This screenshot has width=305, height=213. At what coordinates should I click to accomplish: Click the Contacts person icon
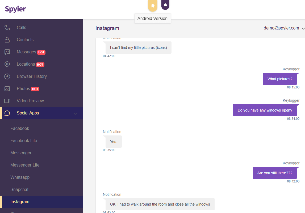click(x=7, y=40)
